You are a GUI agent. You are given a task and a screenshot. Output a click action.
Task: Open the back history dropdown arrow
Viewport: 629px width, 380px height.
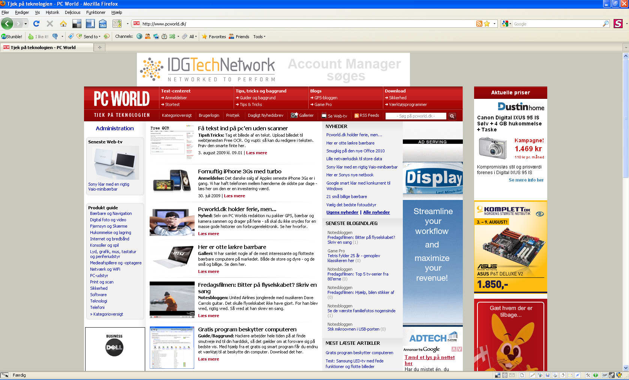click(x=26, y=24)
